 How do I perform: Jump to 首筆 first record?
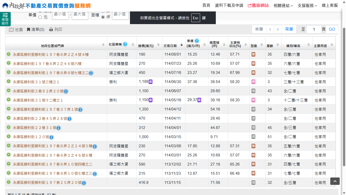coord(259,29)
